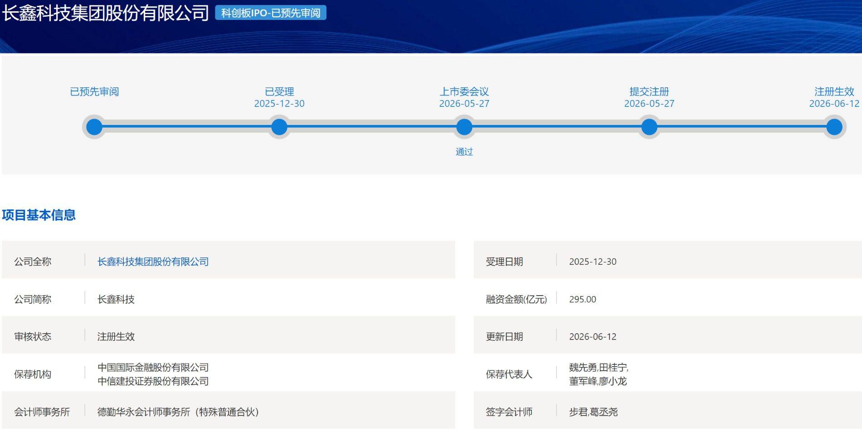Click the financing amount value 295.00

[583, 299]
